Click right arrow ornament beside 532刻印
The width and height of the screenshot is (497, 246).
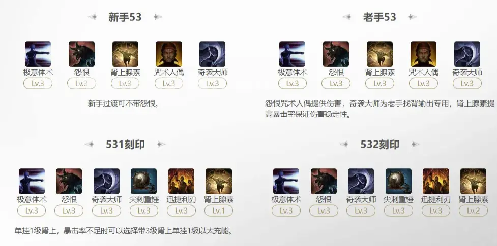(415, 145)
